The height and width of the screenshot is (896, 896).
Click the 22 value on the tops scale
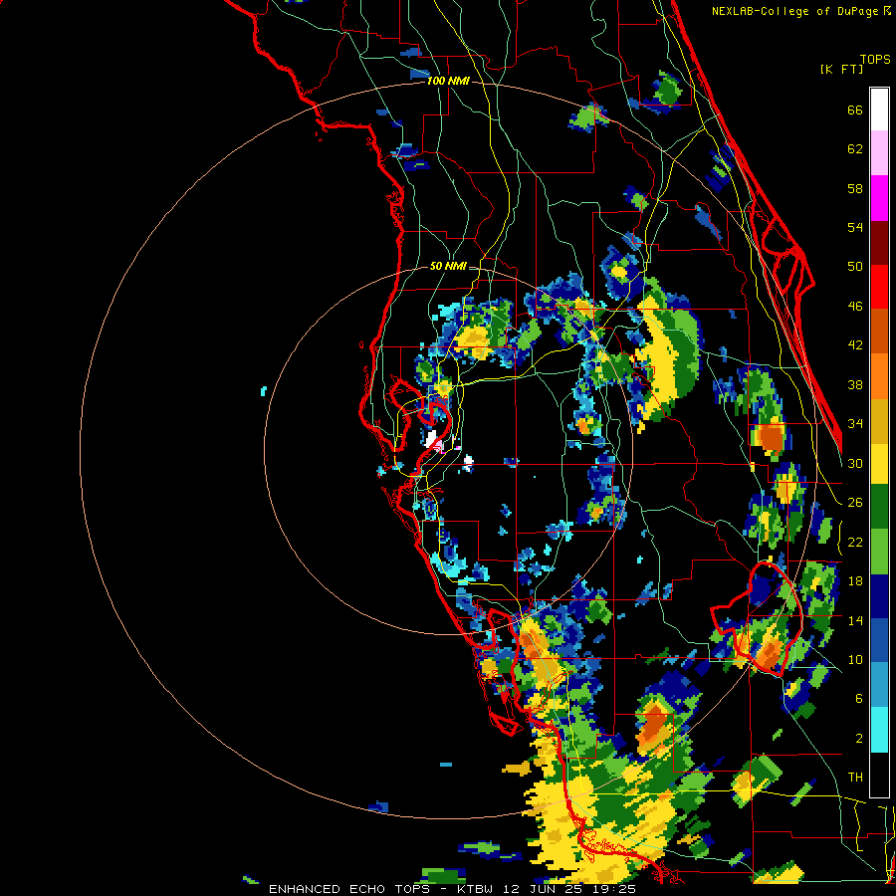pos(855,542)
